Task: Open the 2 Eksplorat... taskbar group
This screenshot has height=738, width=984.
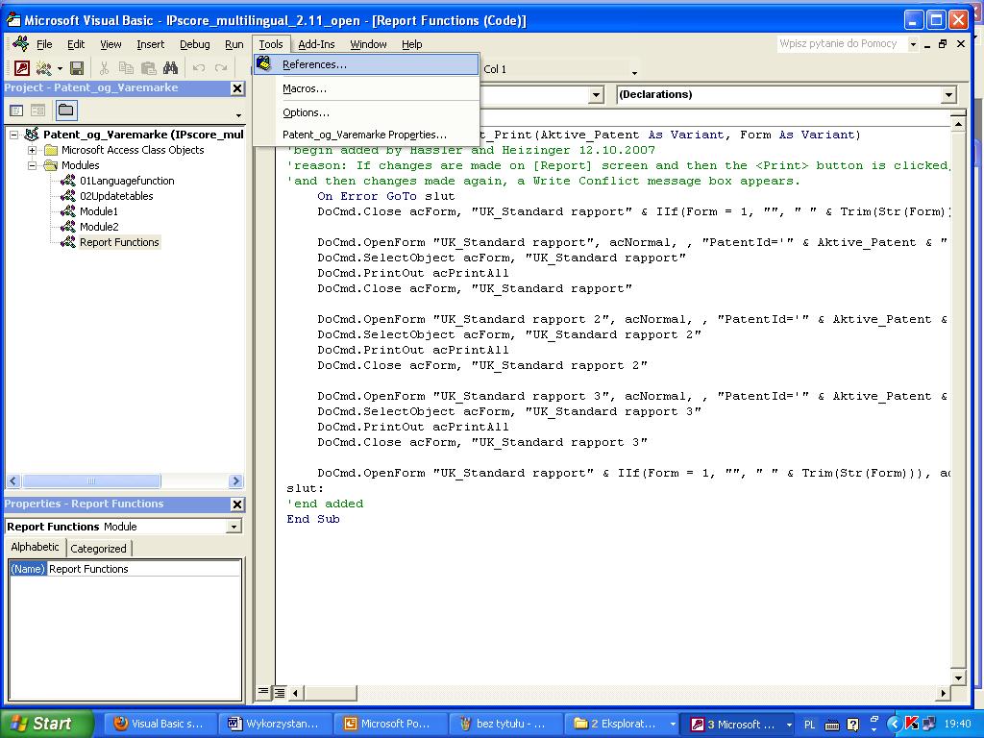Action: point(621,724)
